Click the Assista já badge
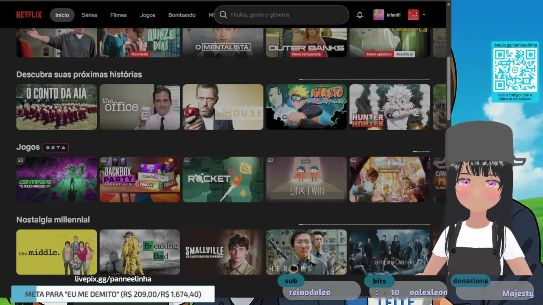Viewport: 543px width, 305px height. [404, 54]
